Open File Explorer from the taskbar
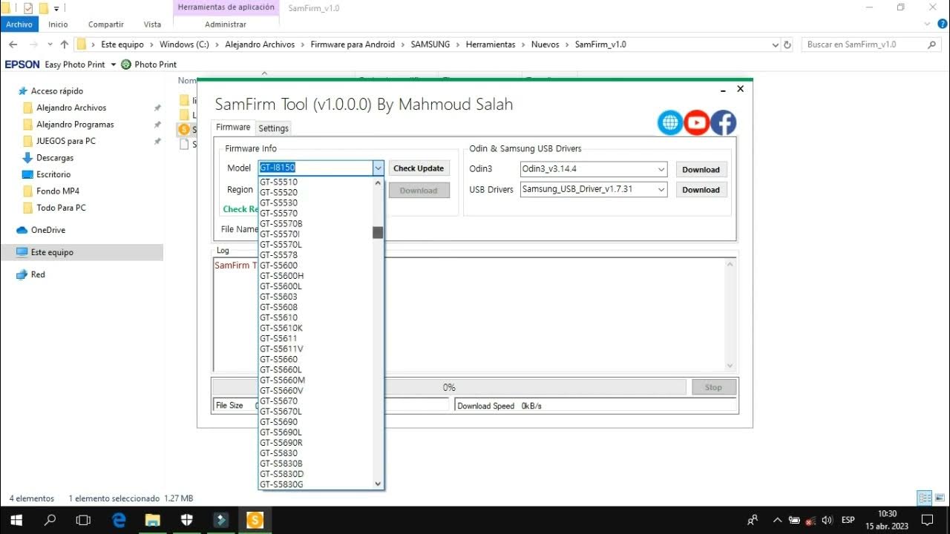This screenshot has width=950, height=534. coord(152,520)
